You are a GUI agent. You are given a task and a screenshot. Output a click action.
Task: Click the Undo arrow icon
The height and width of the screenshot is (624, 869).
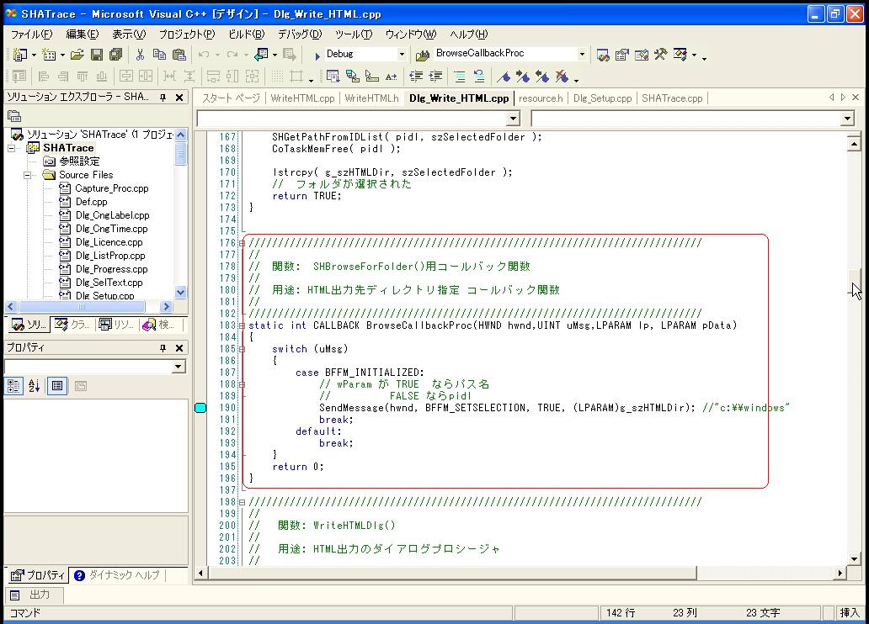(204, 55)
